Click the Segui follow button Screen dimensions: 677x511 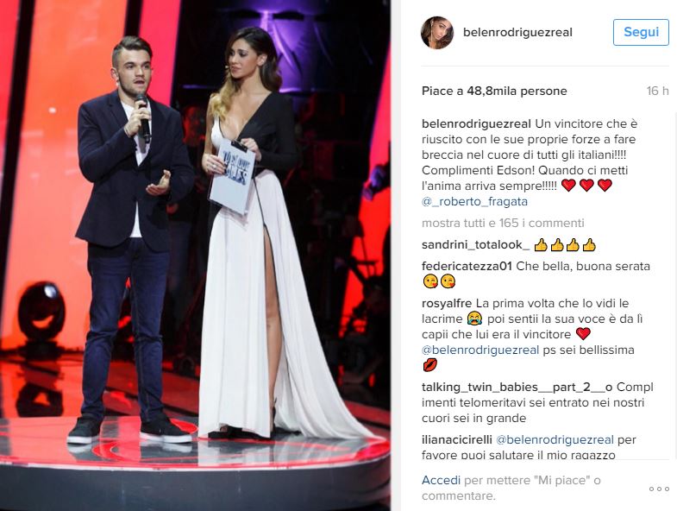click(641, 32)
